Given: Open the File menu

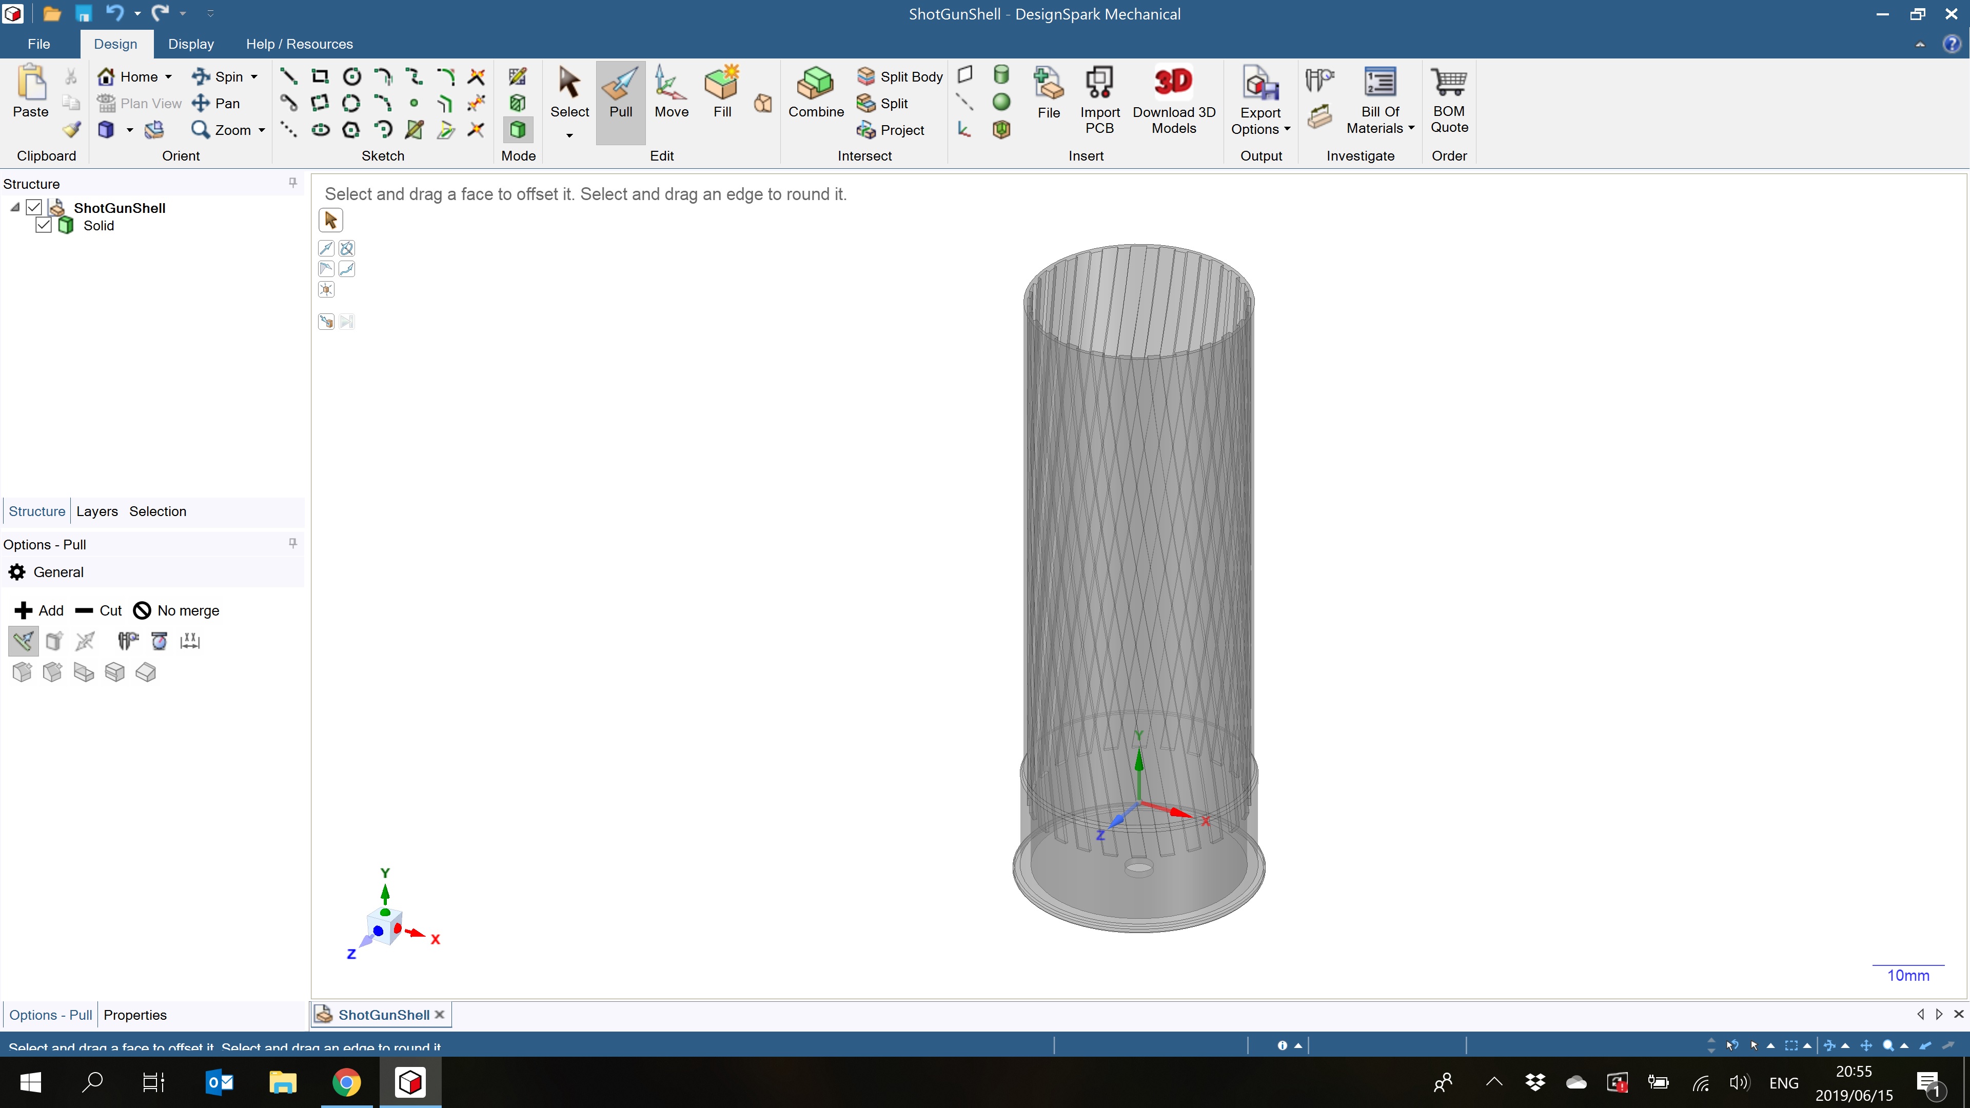Looking at the screenshot, I should tap(38, 44).
